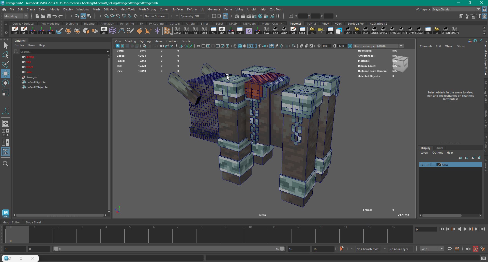
Task: Switch to the Poly Modeling shelf tab
Action: [50, 24]
